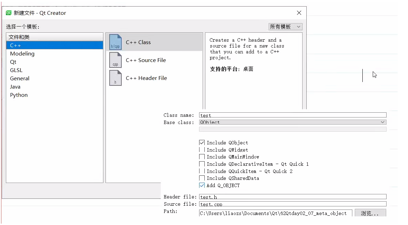This screenshot has height=225, width=408.
Task: Choose the C++ Header File template
Action: coord(155,78)
